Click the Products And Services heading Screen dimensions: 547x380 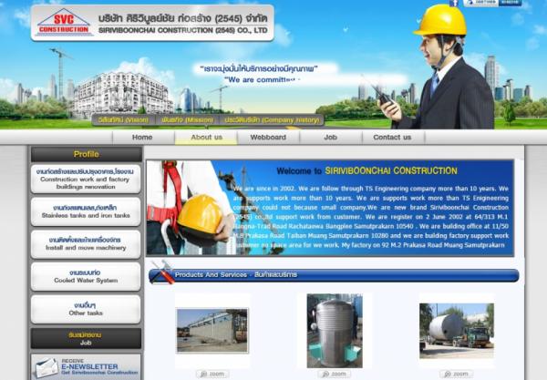236,275
